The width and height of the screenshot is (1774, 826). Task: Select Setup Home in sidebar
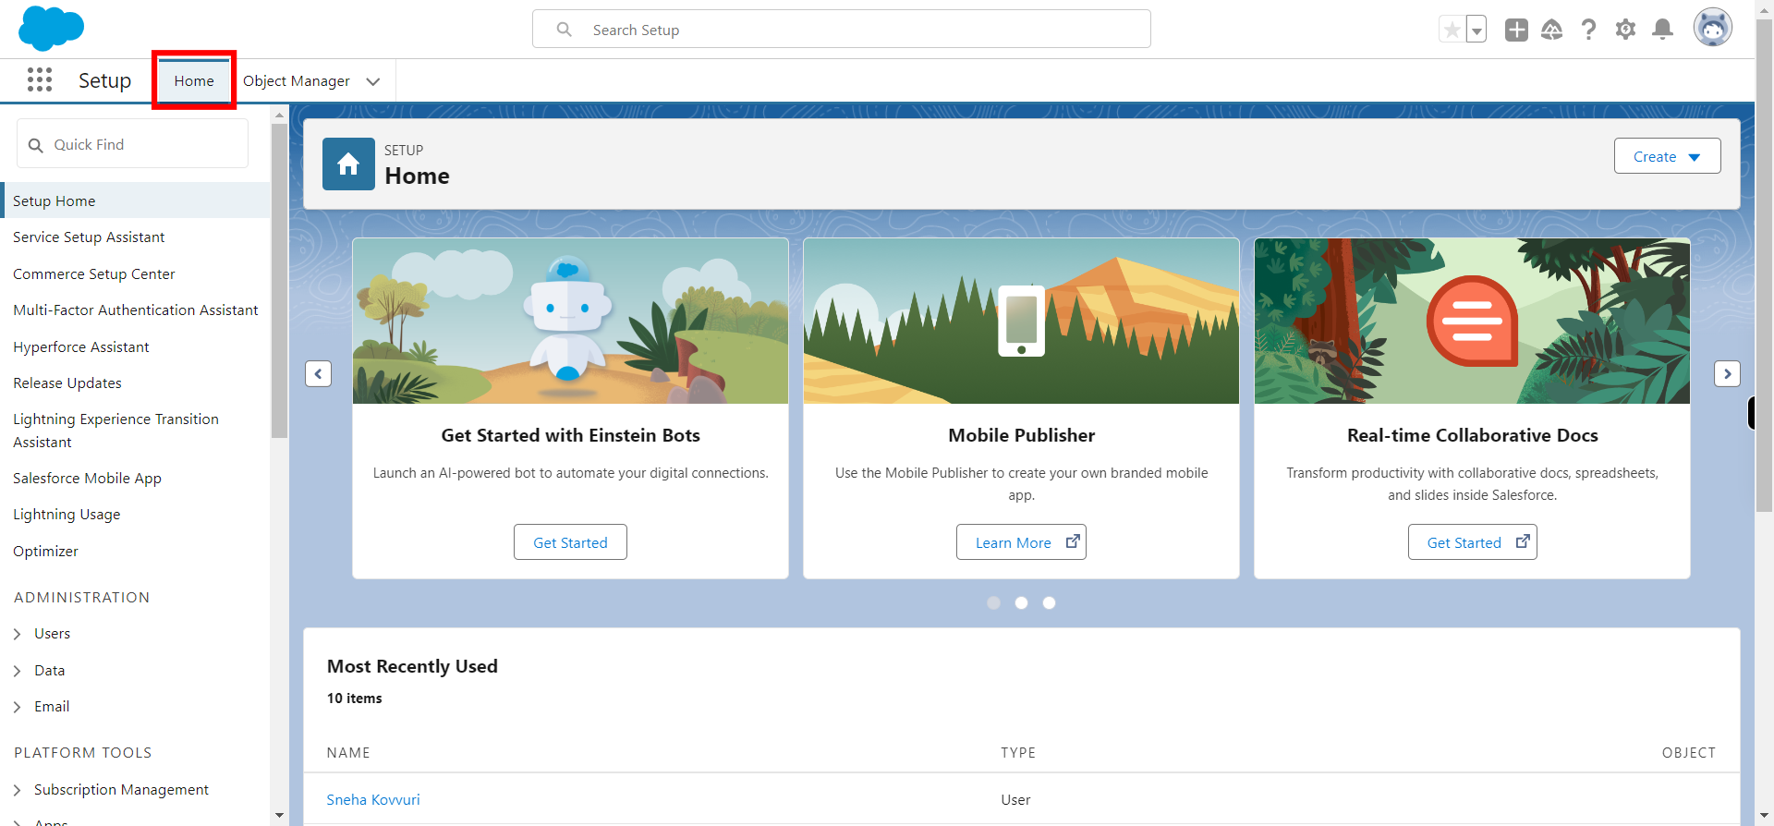(137, 200)
